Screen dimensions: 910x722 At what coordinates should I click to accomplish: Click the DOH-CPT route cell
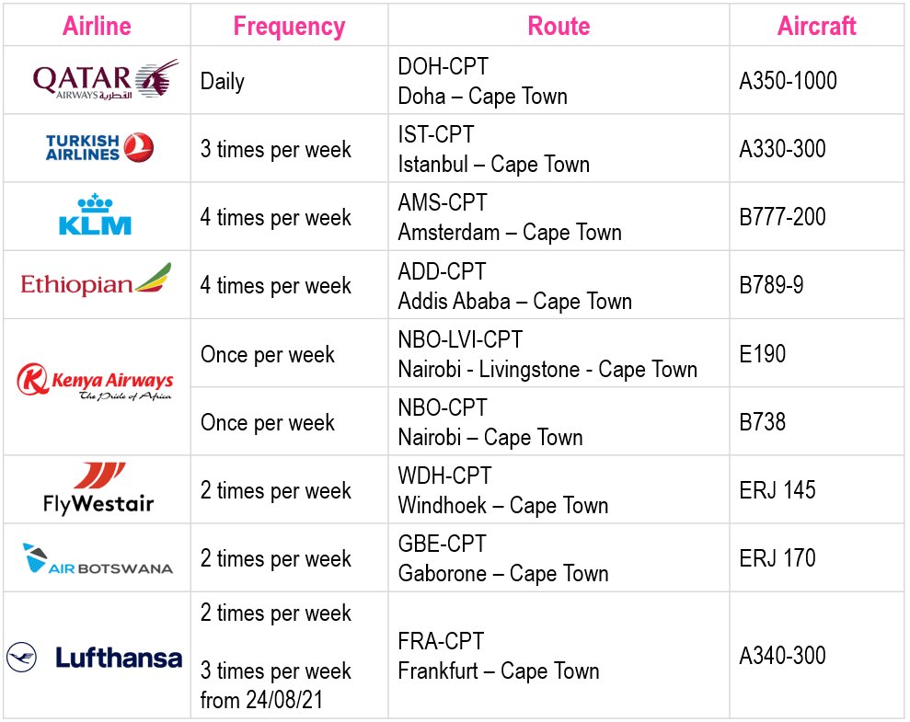click(559, 80)
